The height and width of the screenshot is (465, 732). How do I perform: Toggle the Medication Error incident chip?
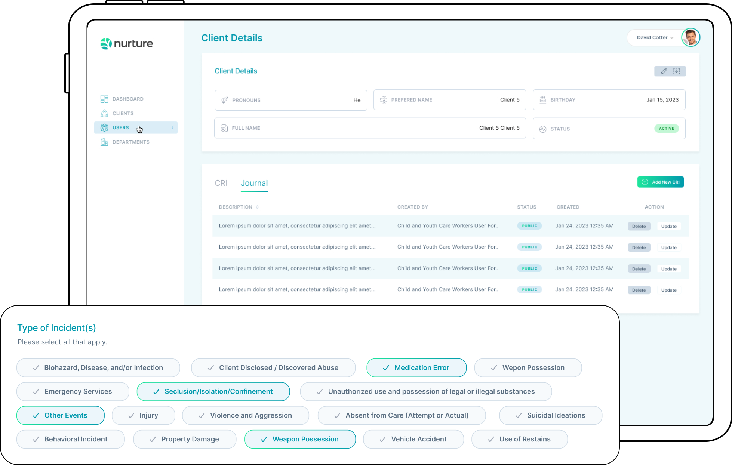pyautogui.click(x=416, y=368)
